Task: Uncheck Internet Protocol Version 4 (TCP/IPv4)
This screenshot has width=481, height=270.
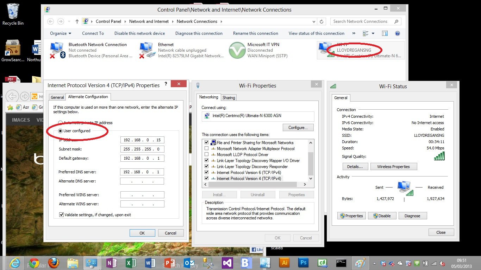Action: pos(207,179)
